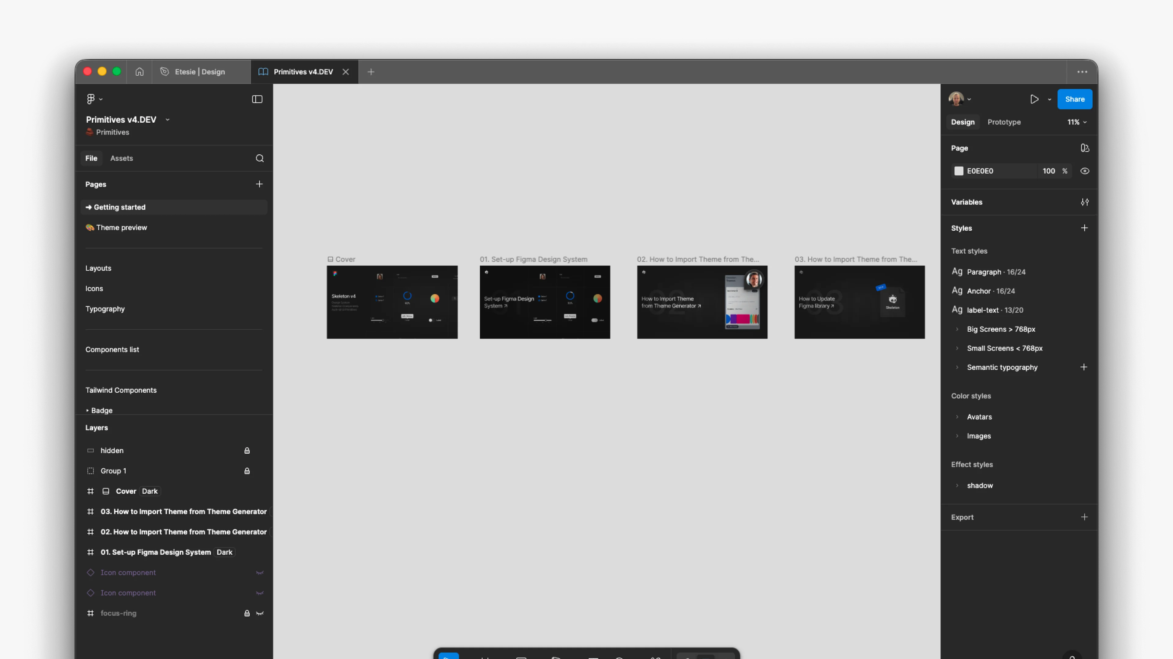1173x659 pixels.
Task: Unlock the Group 1 layer
Action: [x=247, y=471]
